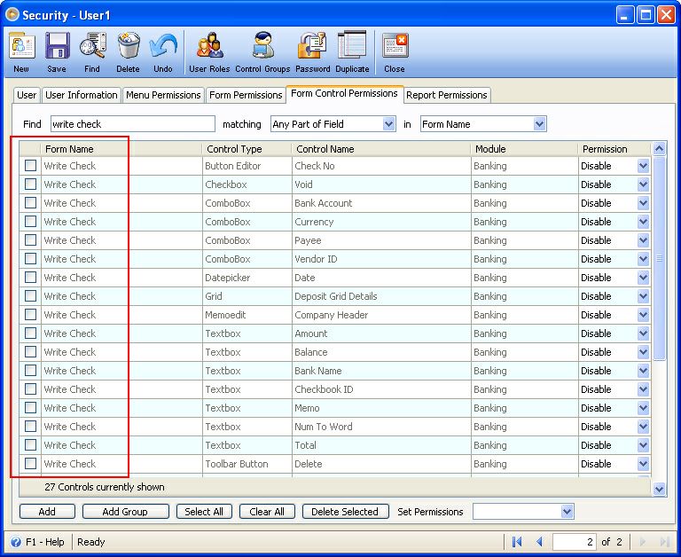Click the Delete Selected button
The width and height of the screenshot is (681, 557).
pos(345,512)
